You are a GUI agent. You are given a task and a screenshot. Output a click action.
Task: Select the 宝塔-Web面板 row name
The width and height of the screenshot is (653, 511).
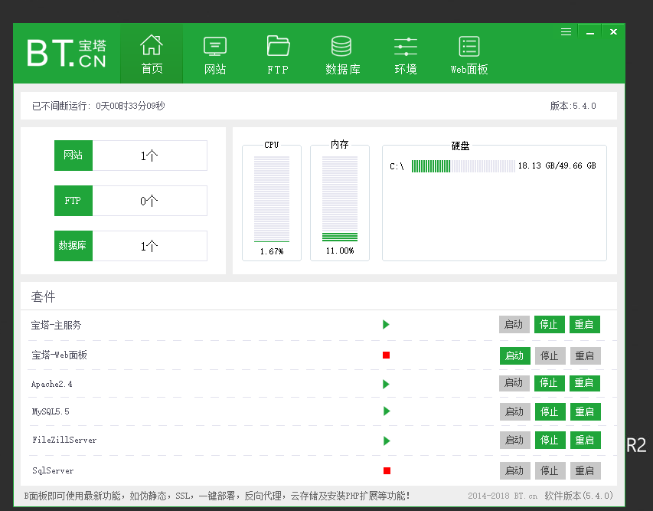click(x=59, y=355)
